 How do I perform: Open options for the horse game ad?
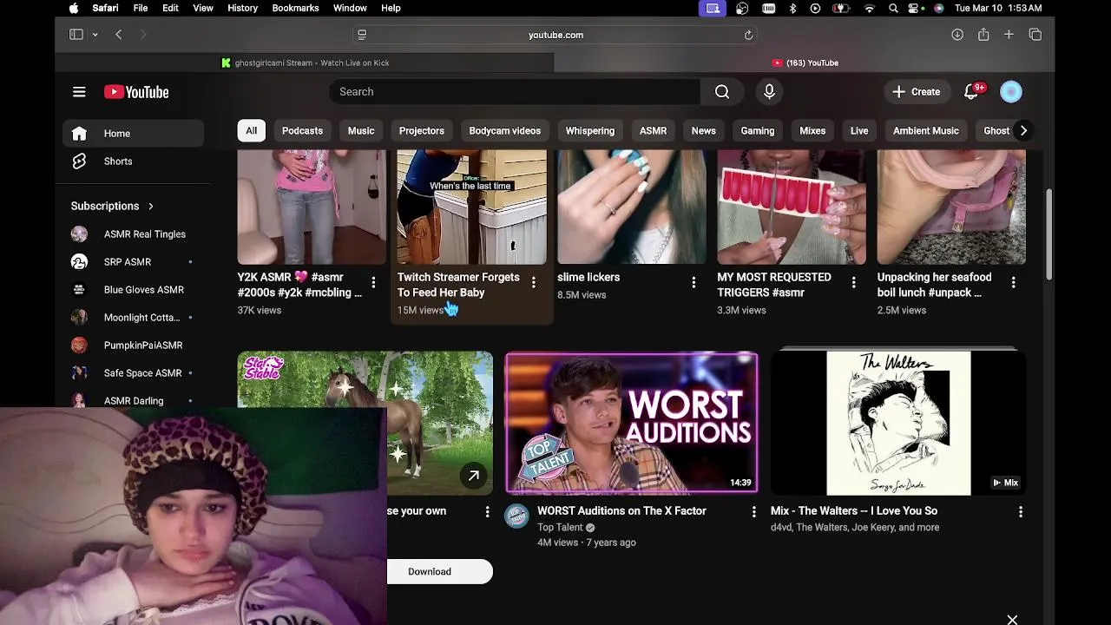[487, 512]
